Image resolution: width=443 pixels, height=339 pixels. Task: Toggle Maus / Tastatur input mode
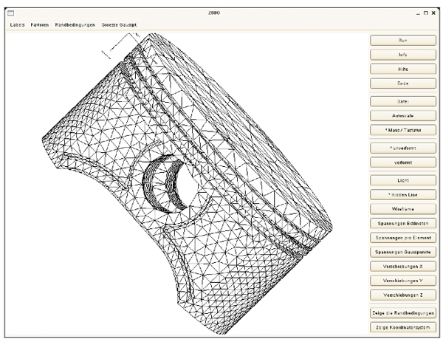pos(403,129)
